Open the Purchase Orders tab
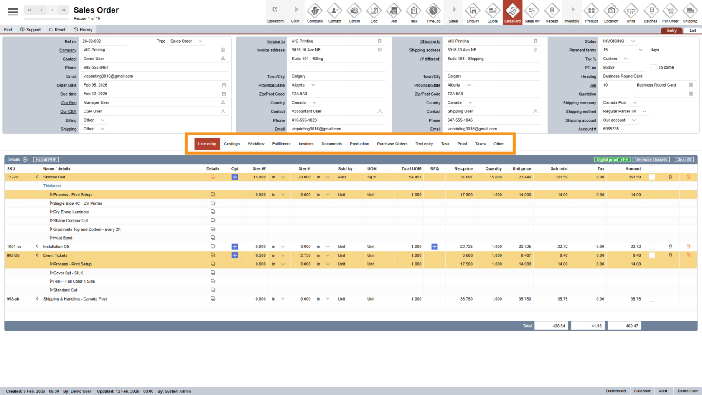Image resolution: width=702 pixels, height=395 pixels. 392,144
